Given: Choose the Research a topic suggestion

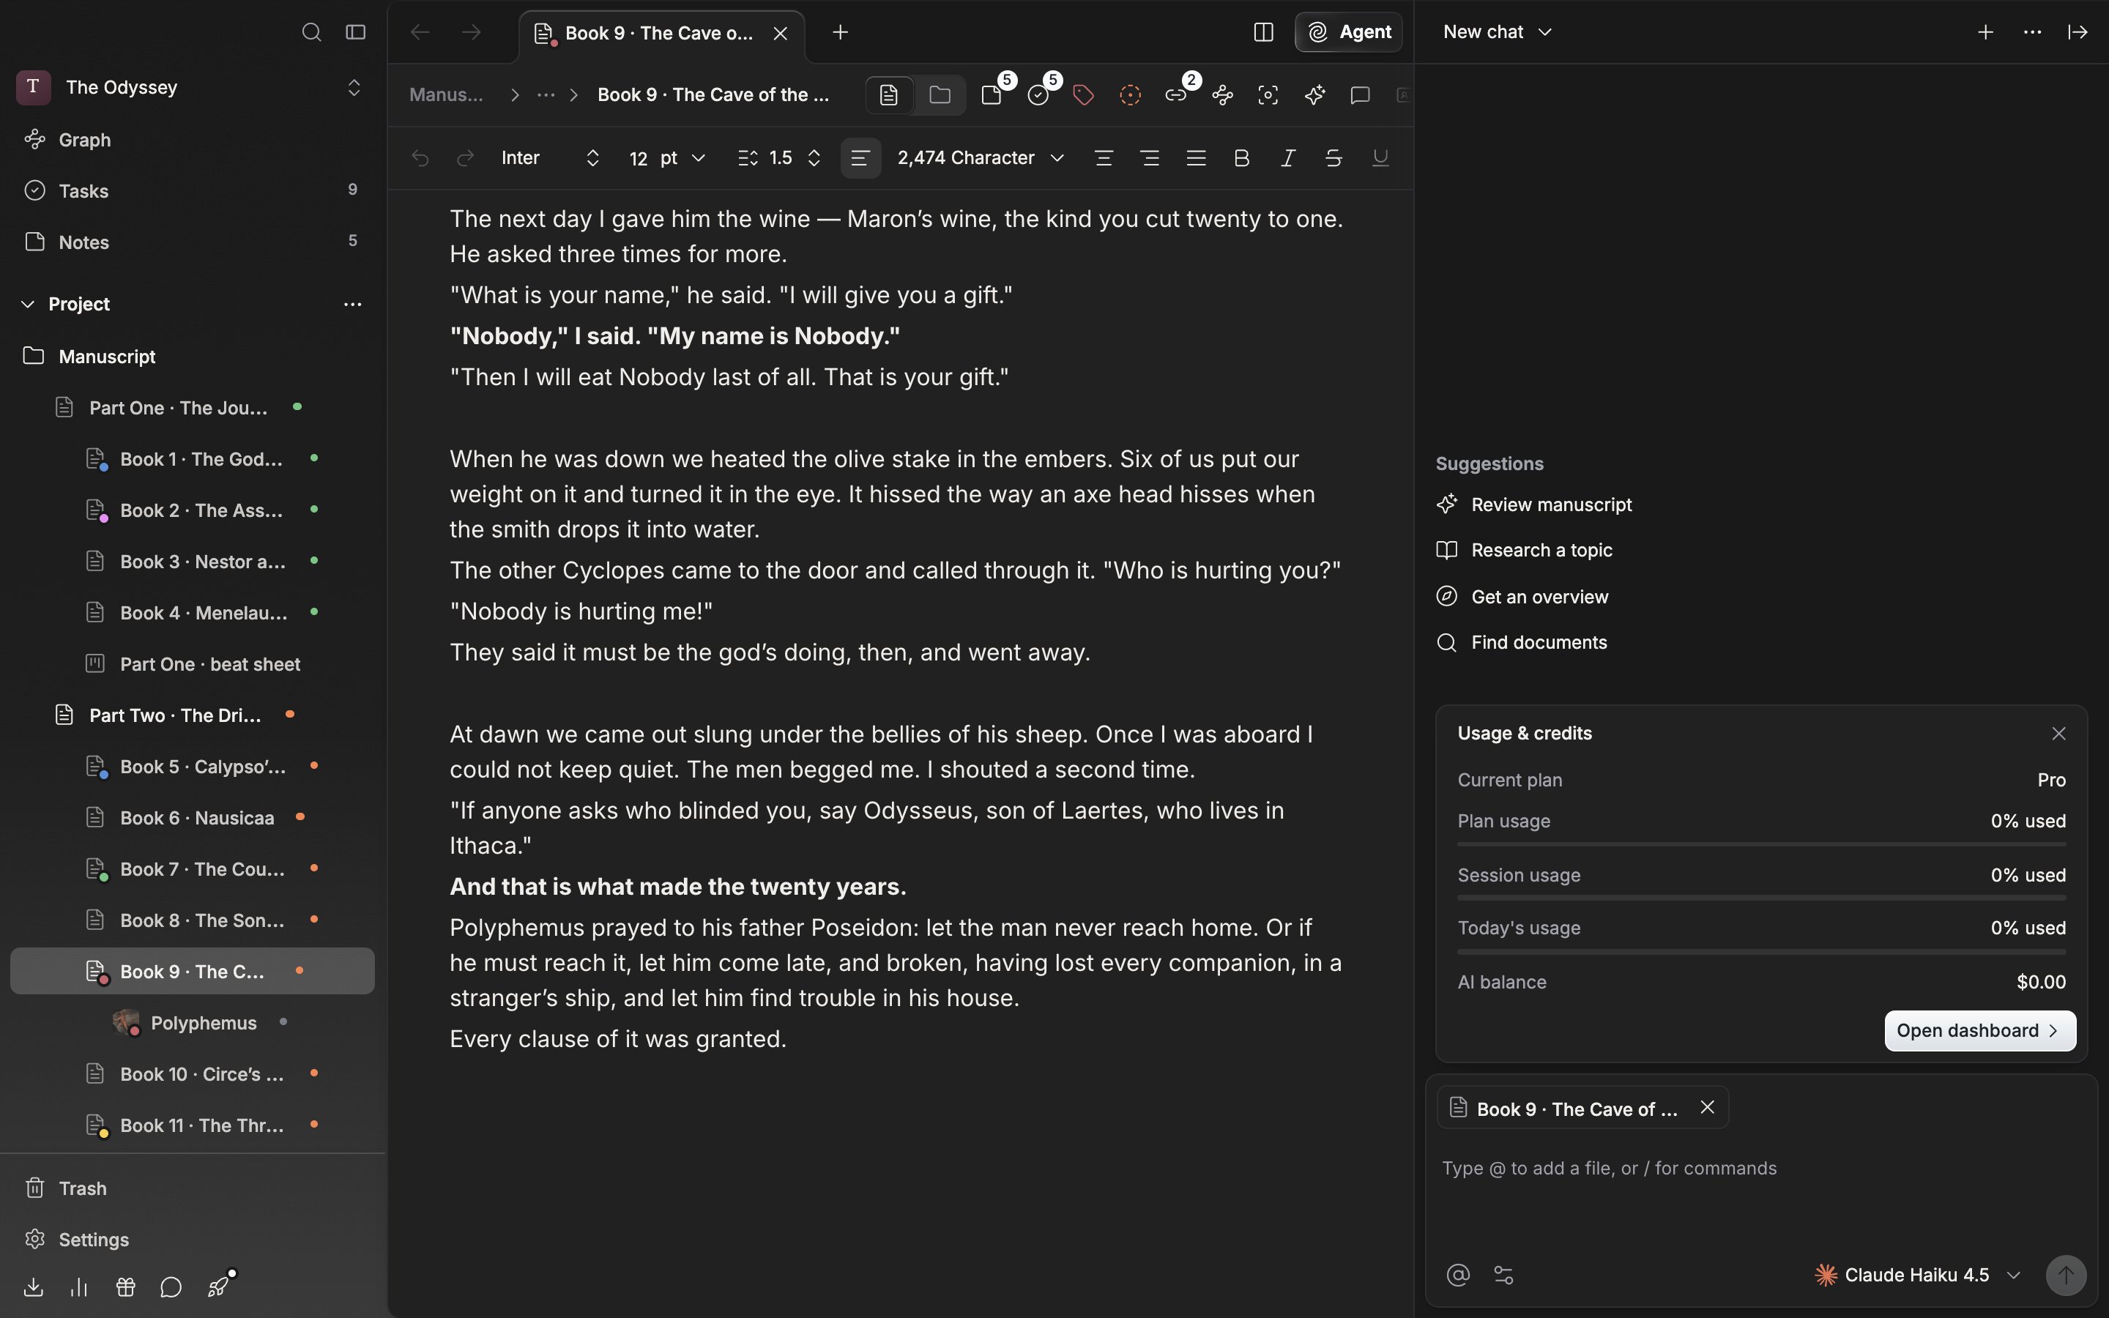Looking at the screenshot, I should pos(1524,550).
